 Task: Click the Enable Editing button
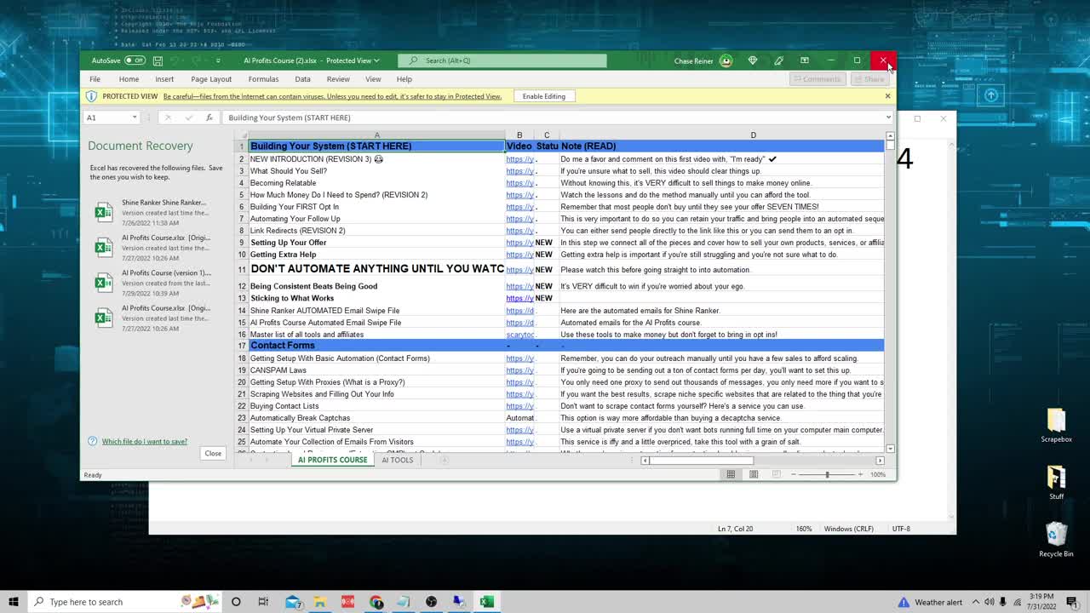[x=543, y=96]
